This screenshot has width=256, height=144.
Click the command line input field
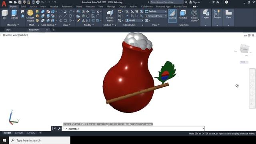click(133, 129)
